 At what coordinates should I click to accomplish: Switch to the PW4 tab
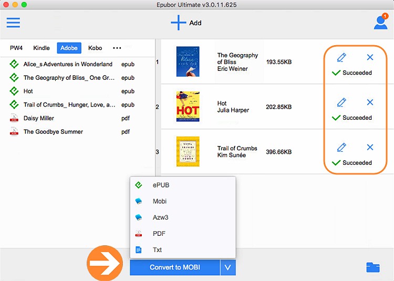click(16, 48)
